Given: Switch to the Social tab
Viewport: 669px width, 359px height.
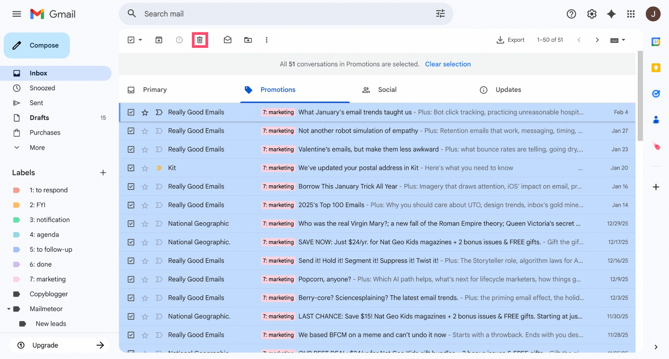Looking at the screenshot, I should click(x=387, y=89).
